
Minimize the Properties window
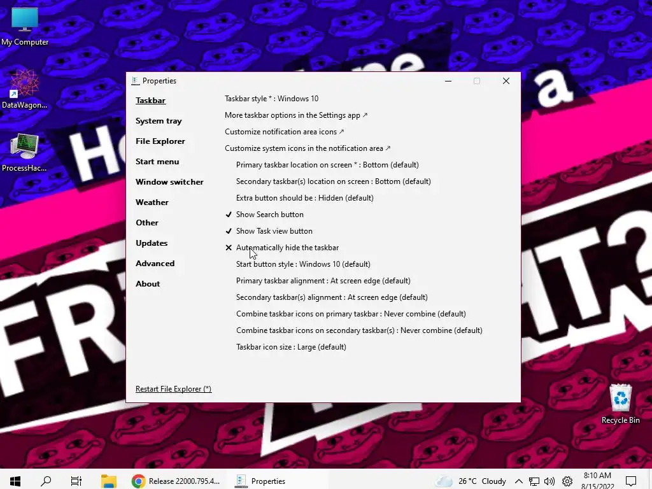point(448,81)
